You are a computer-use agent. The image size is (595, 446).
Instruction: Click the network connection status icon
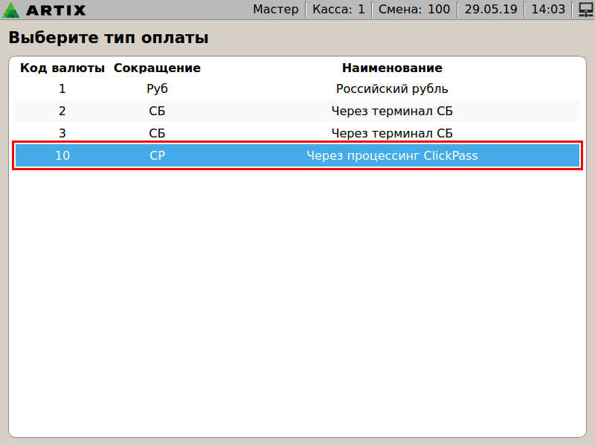pos(585,10)
